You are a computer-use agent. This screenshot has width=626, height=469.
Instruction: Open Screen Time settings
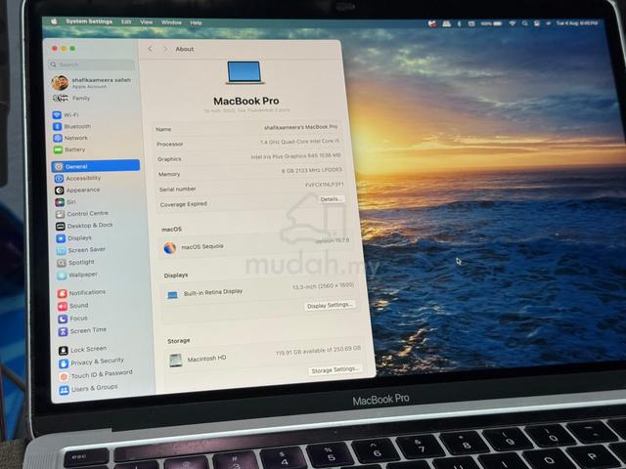click(x=82, y=331)
